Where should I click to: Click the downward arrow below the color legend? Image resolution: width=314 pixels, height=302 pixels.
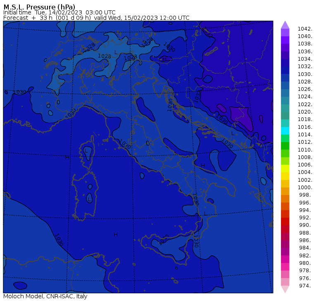point(285,289)
